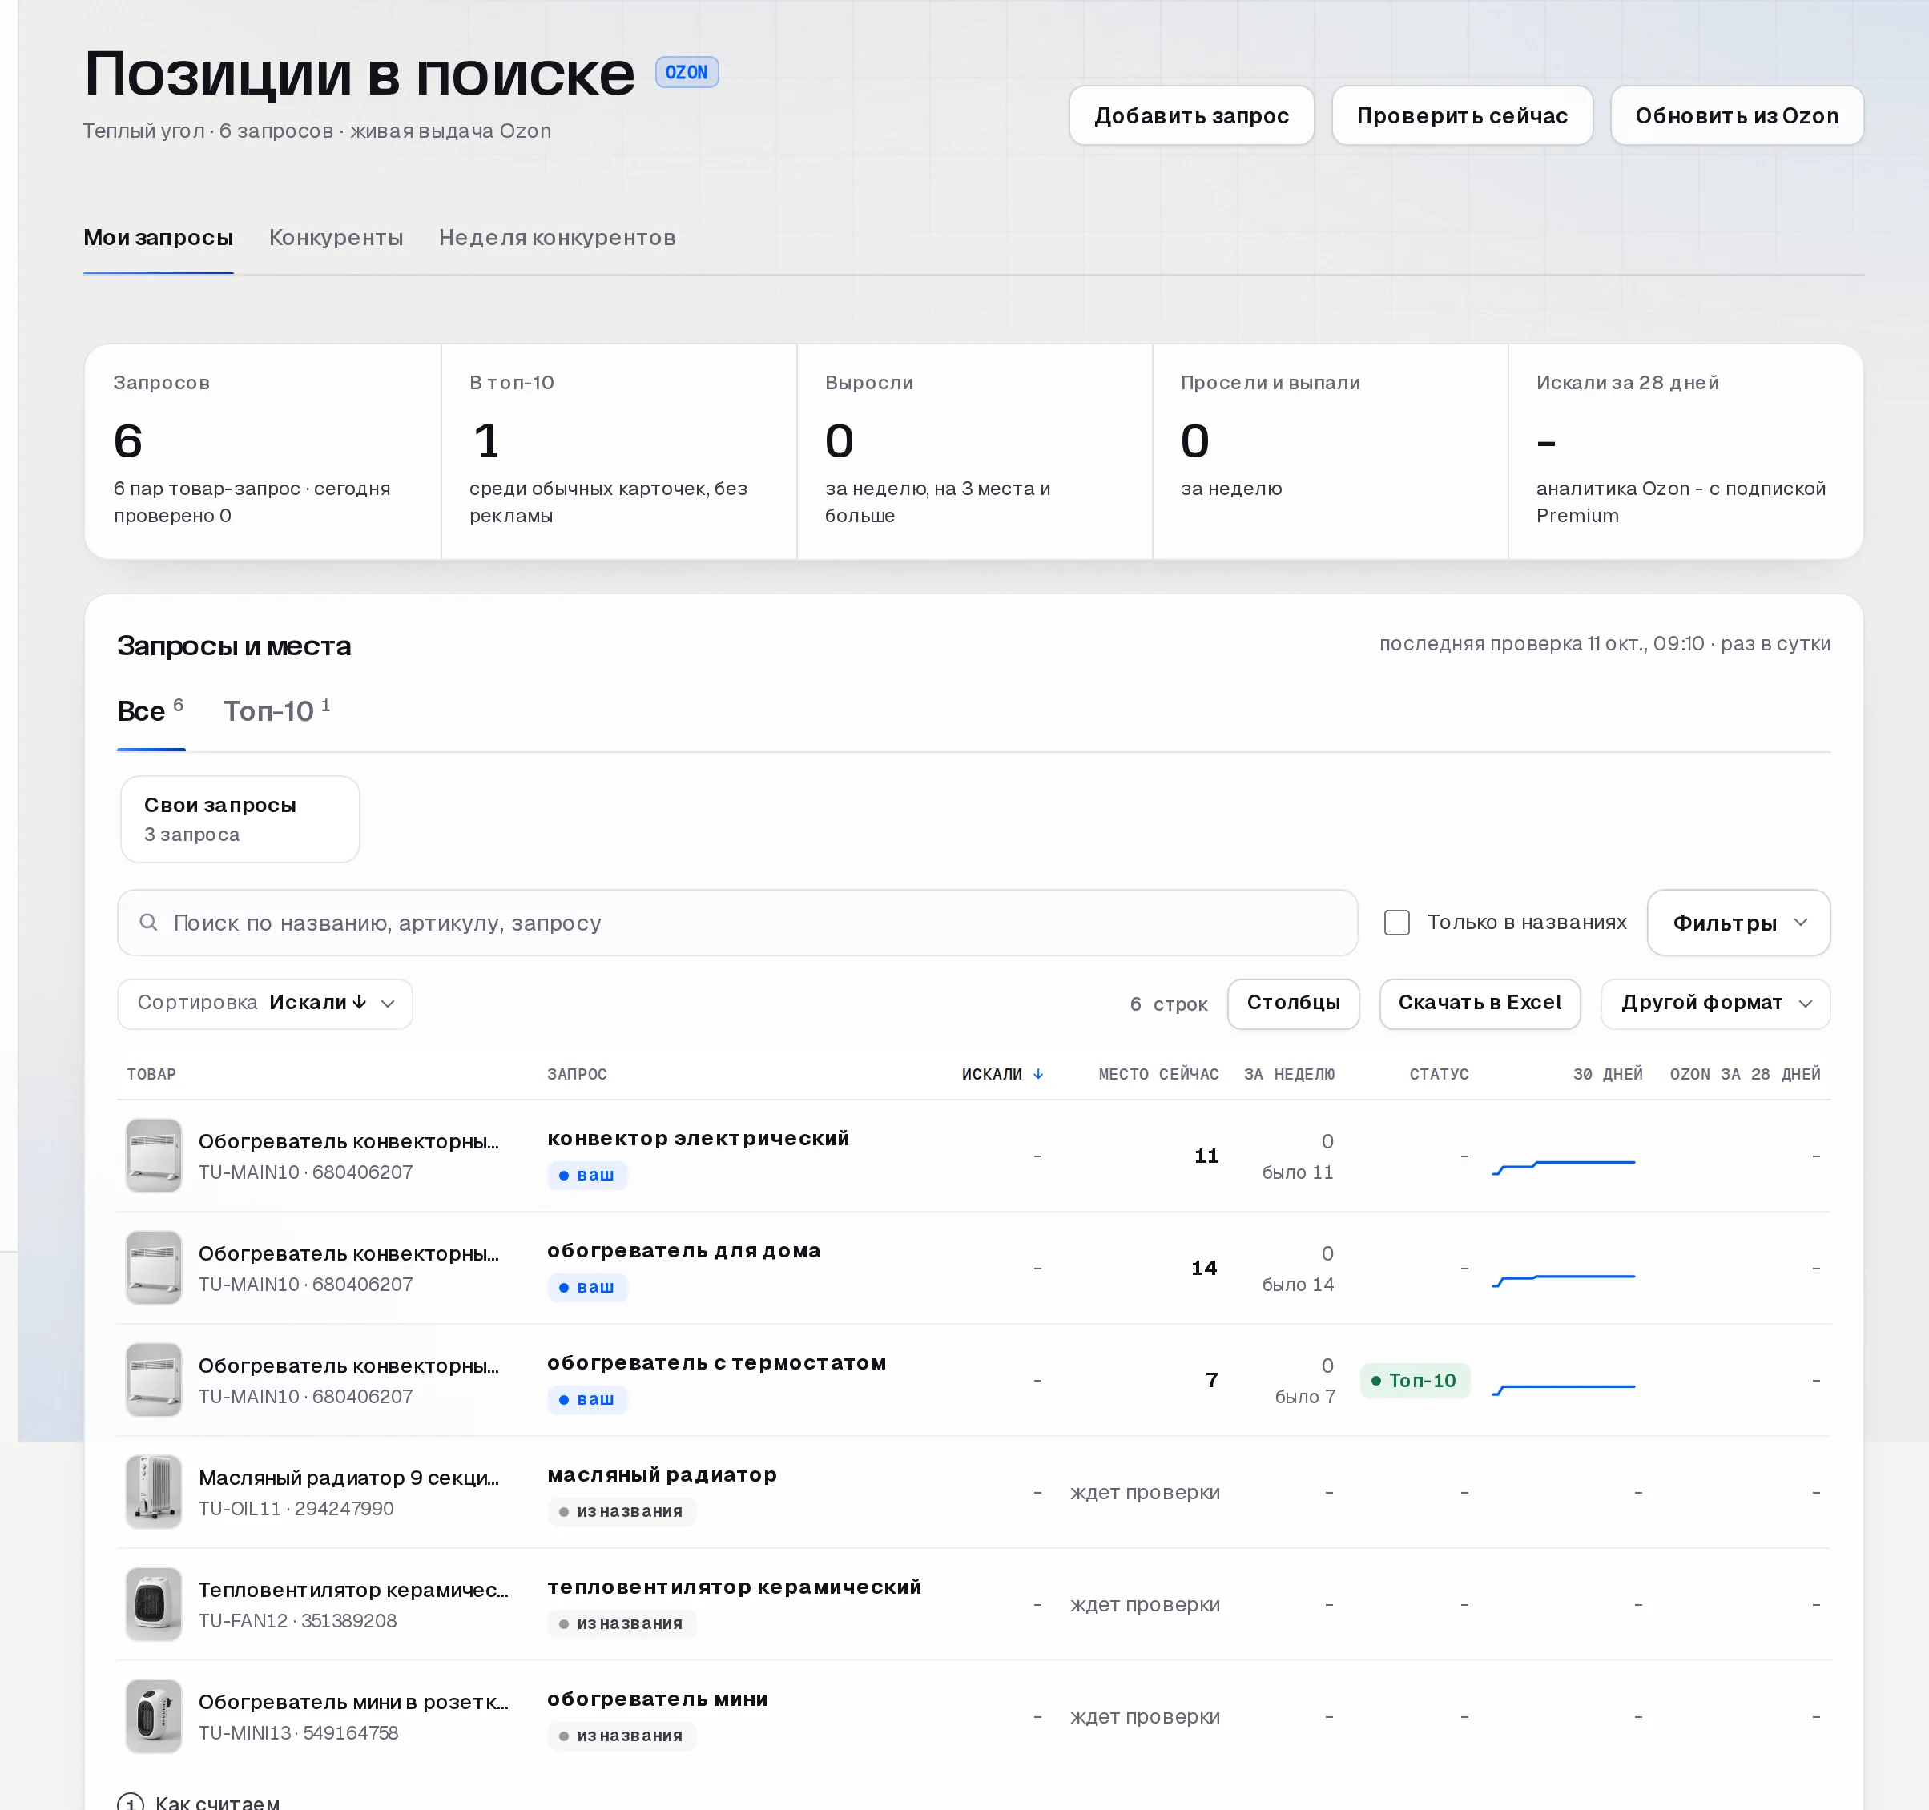The width and height of the screenshot is (1929, 1810).
Task: Toggle the Только в названиях checkbox
Action: 1396,923
